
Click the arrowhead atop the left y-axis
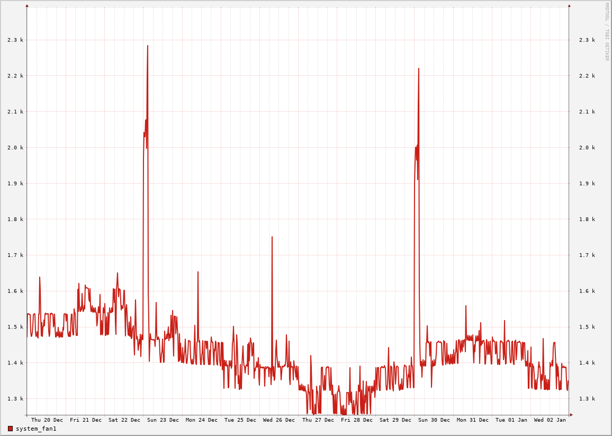pyautogui.click(x=27, y=6)
